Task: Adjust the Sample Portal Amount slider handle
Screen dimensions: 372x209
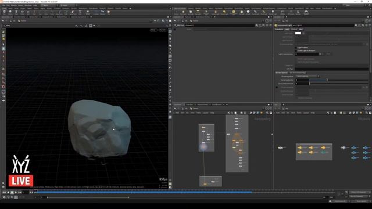Action: coord(310,84)
